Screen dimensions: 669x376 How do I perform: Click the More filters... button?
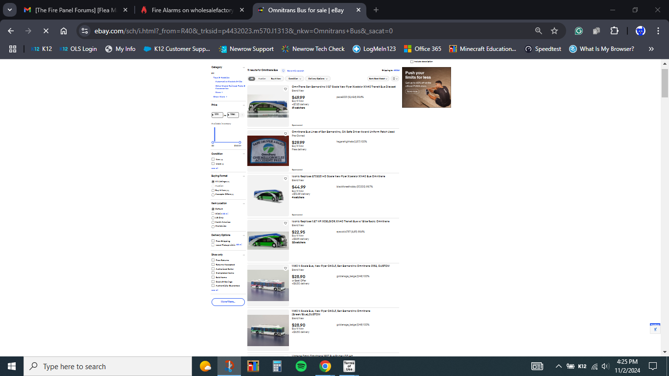228,302
